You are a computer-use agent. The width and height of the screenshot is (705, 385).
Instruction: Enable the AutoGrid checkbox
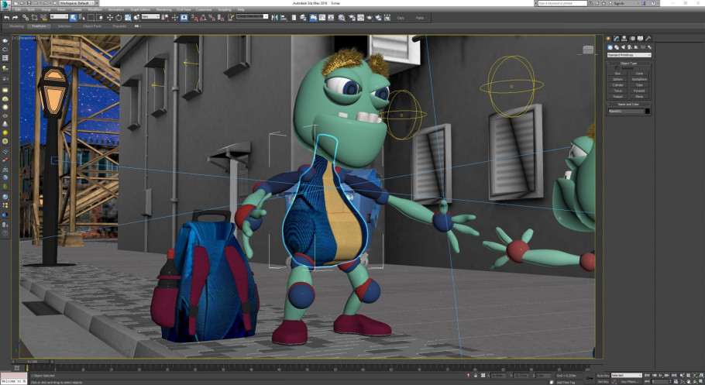pos(617,68)
